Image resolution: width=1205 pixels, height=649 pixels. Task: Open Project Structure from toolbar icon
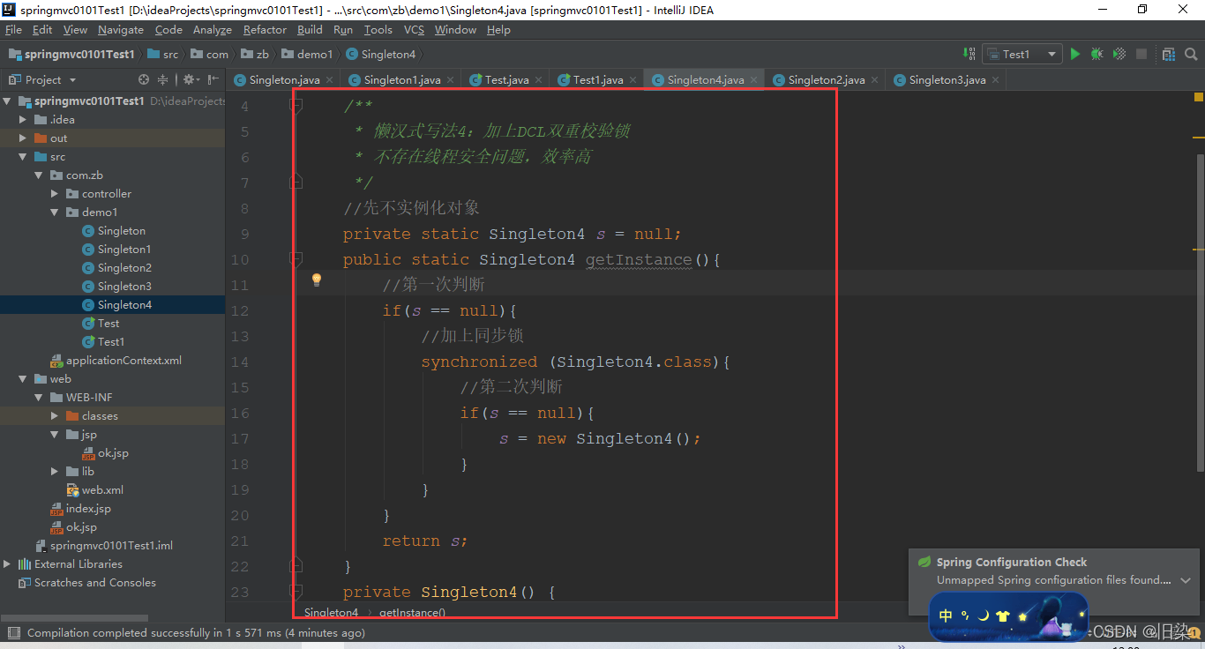pyautogui.click(x=1168, y=54)
